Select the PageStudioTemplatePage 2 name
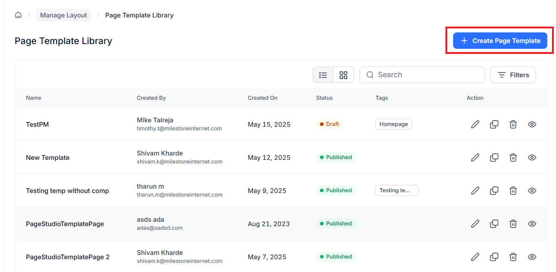The height and width of the screenshot is (272, 556). click(68, 257)
